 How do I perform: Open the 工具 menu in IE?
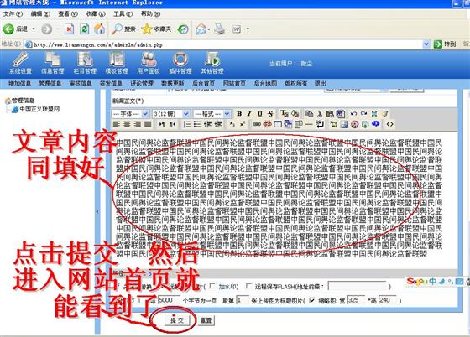pyautogui.click(x=123, y=13)
